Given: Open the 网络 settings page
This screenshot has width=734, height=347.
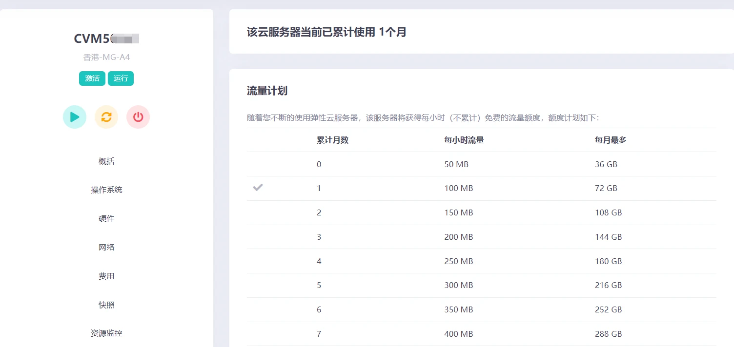Looking at the screenshot, I should coord(106,247).
